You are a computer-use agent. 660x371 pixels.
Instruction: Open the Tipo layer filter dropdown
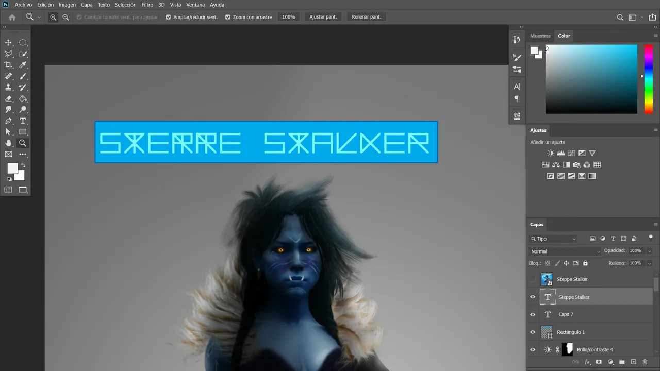point(553,239)
